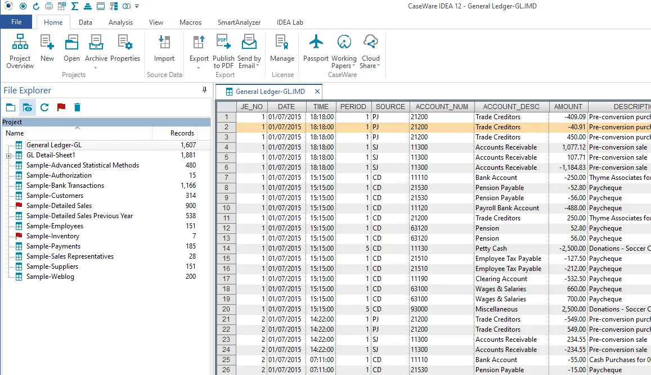Select row number 14 in the grid
The height and width of the screenshot is (375, 651).
(226, 249)
